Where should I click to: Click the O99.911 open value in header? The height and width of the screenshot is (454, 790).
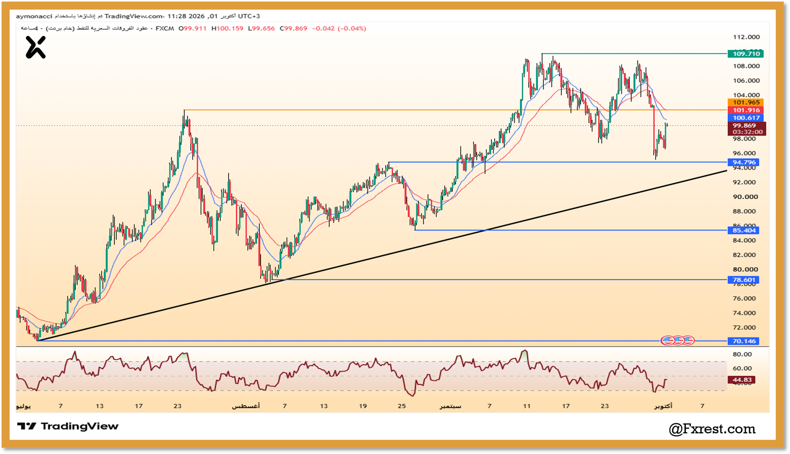193,29
